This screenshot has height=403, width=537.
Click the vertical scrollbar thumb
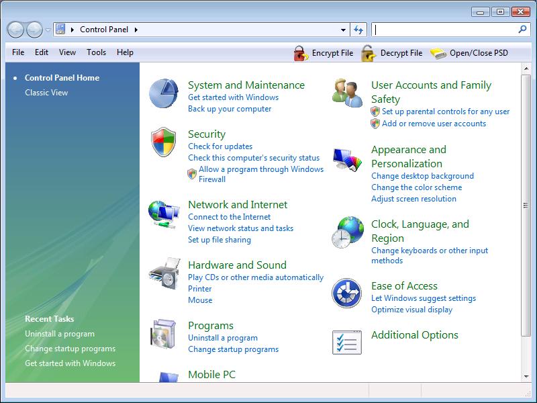526,206
